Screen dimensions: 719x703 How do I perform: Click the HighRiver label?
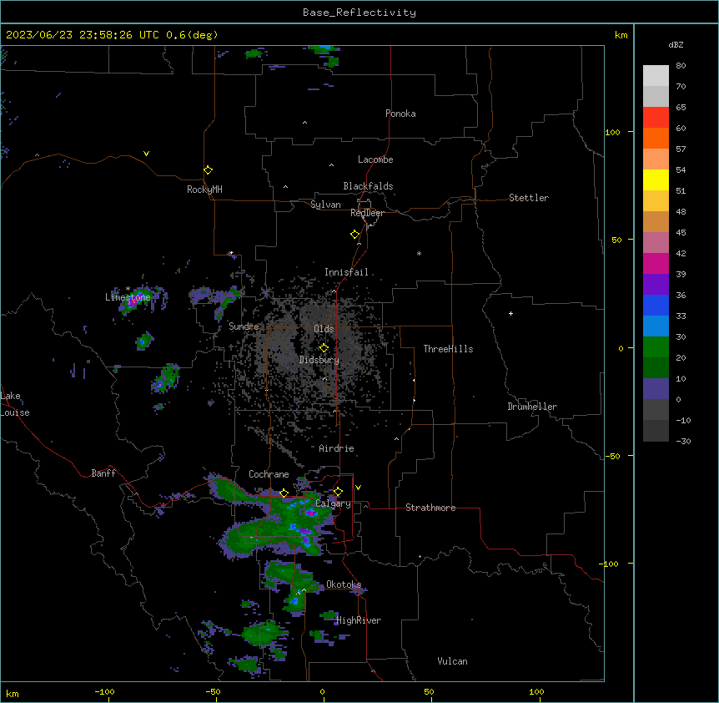359,620
